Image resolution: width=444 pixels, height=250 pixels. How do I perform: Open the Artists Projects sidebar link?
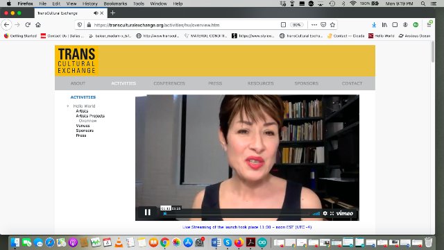90,116
